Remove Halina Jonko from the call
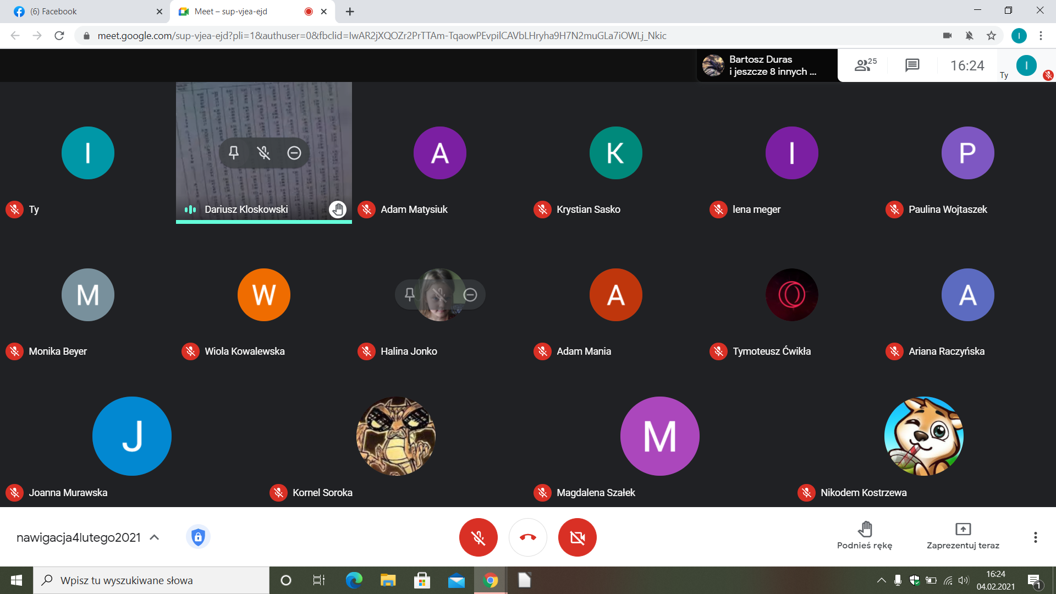Viewport: 1056px width, 594px height. [470, 295]
